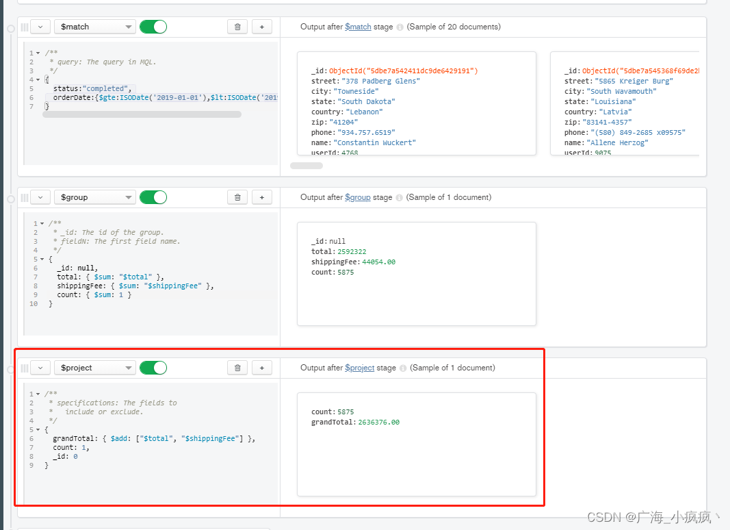Click the zip value "83141-4357"

(x=605, y=122)
